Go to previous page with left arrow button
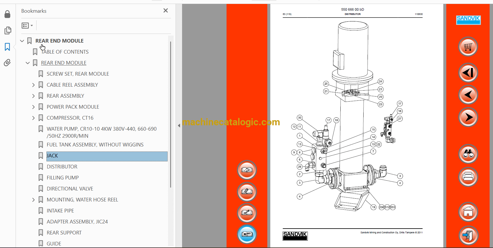 pos(468,95)
